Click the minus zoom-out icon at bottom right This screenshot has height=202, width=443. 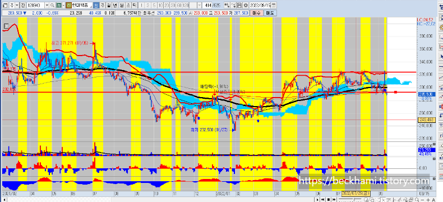click(x=422, y=200)
